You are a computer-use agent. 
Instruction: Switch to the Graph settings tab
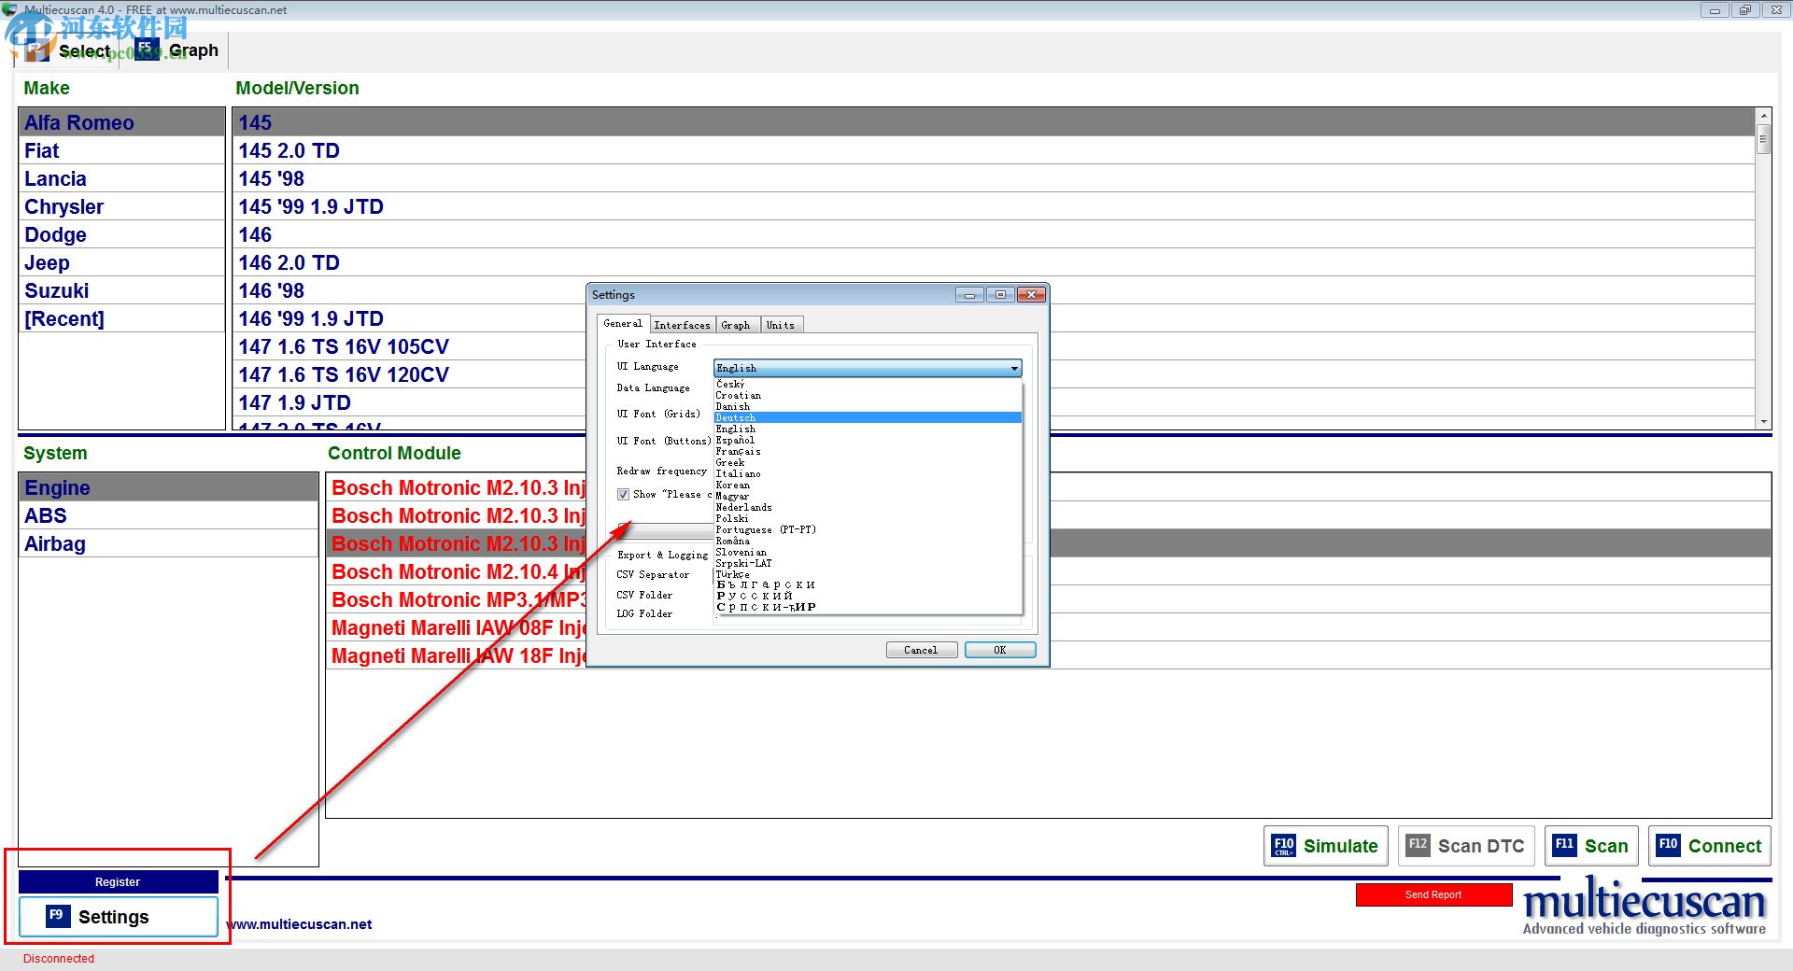tap(736, 325)
